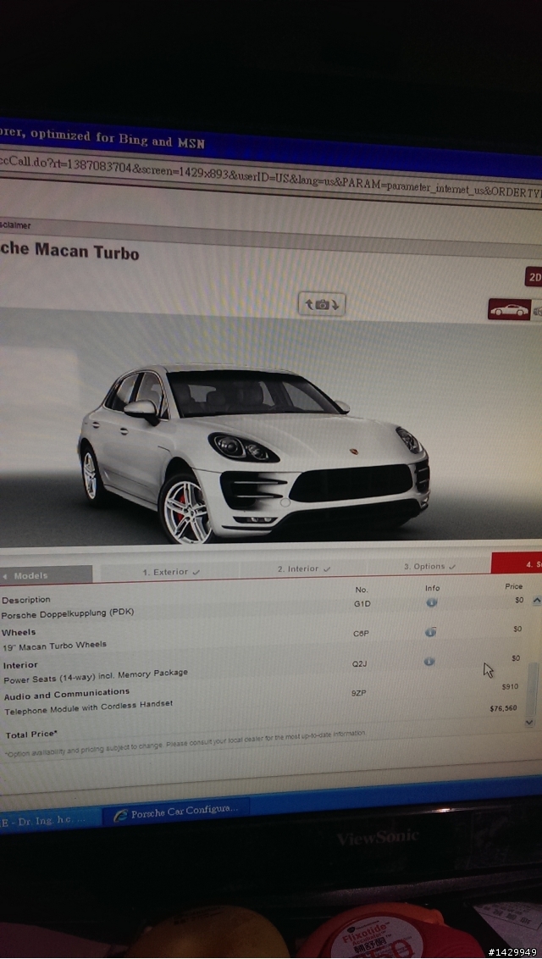
Task: Switch to the 2. Interior tab
Action: pyautogui.click(x=304, y=568)
